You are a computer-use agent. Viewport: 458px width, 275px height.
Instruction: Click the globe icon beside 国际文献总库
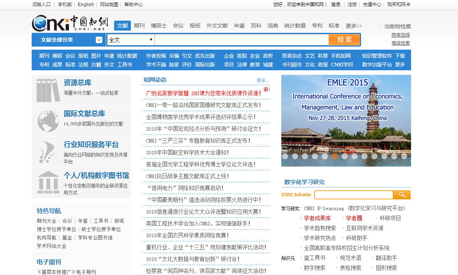[x=48, y=121]
